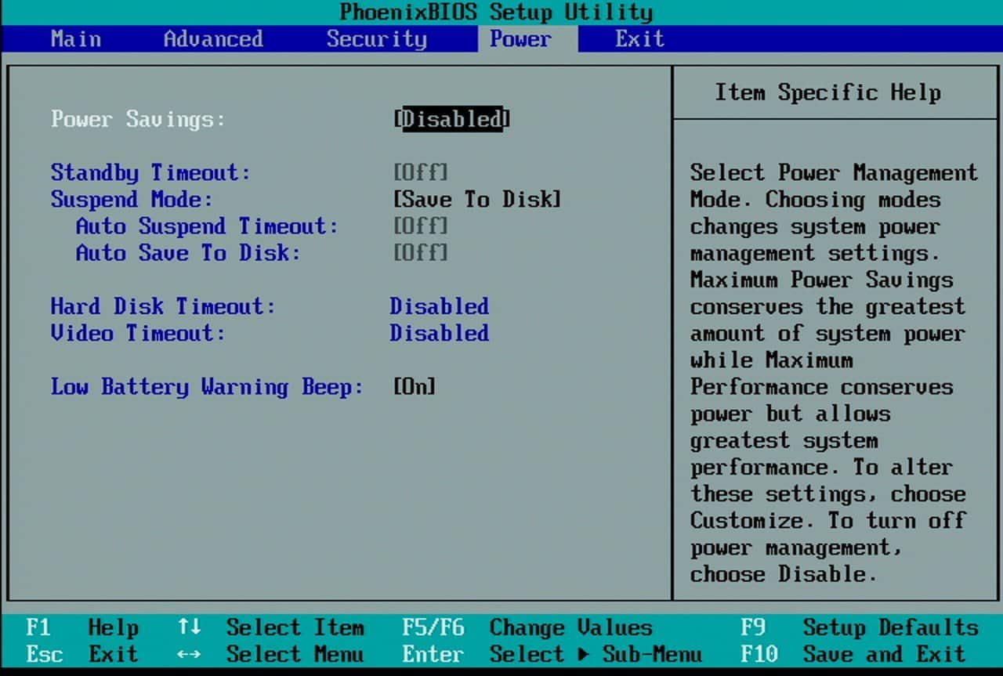1003x676 pixels.
Task: Go to the Security tab
Action: coord(377,39)
